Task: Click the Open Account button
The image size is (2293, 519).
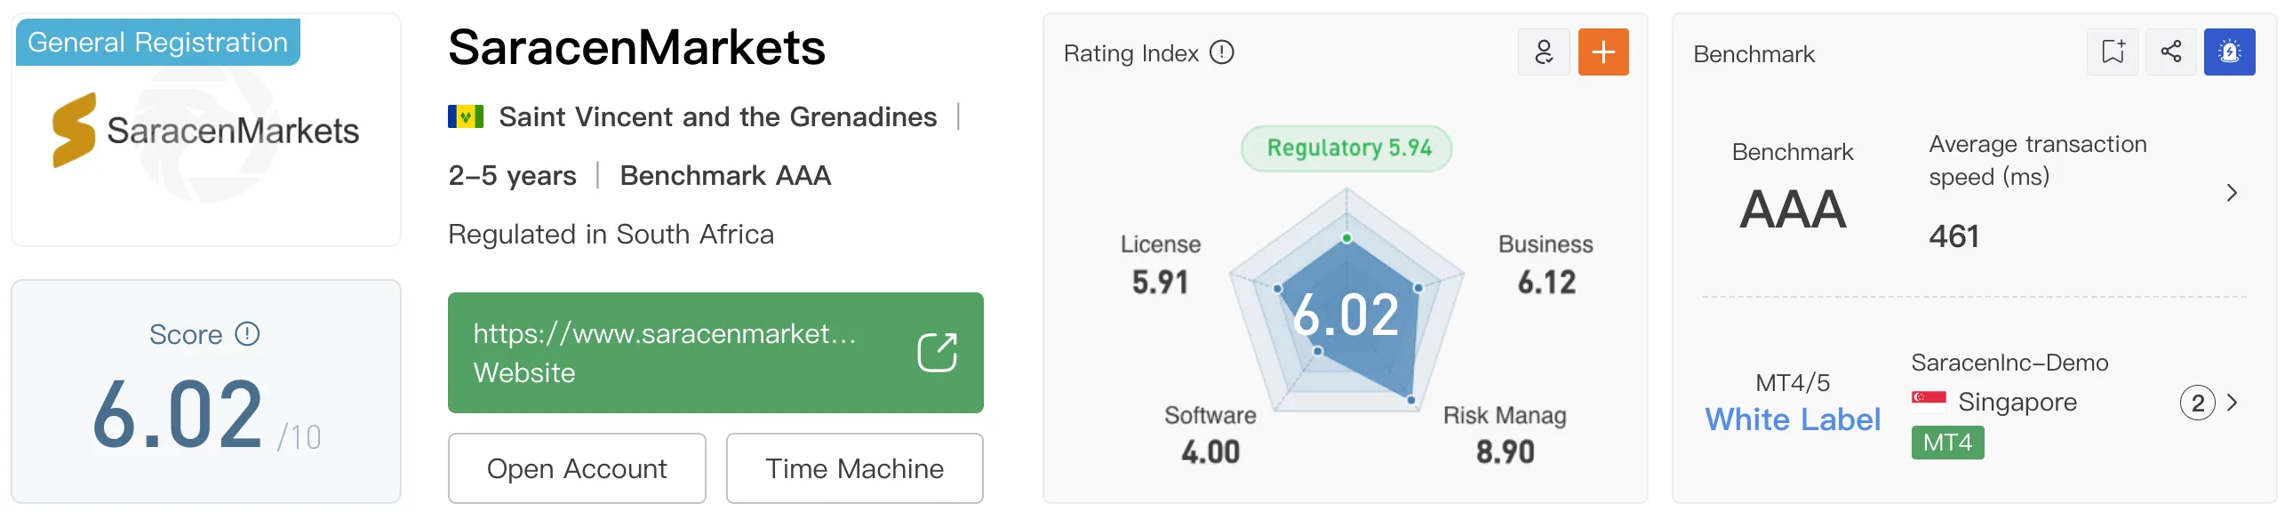Action: coord(577,468)
